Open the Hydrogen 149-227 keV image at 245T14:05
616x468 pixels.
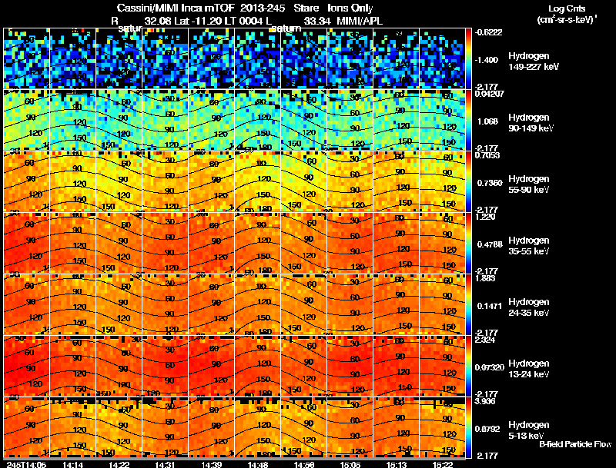click(27, 58)
